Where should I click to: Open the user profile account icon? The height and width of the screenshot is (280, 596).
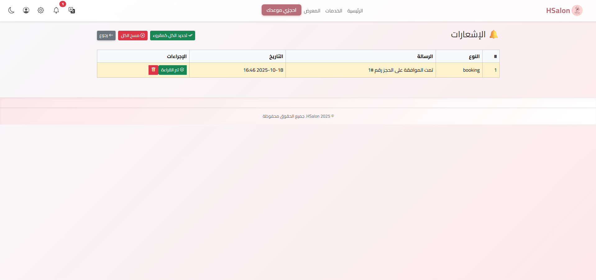tap(26, 10)
